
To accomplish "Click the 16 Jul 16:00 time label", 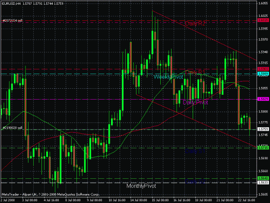I will tap(182, 200).
